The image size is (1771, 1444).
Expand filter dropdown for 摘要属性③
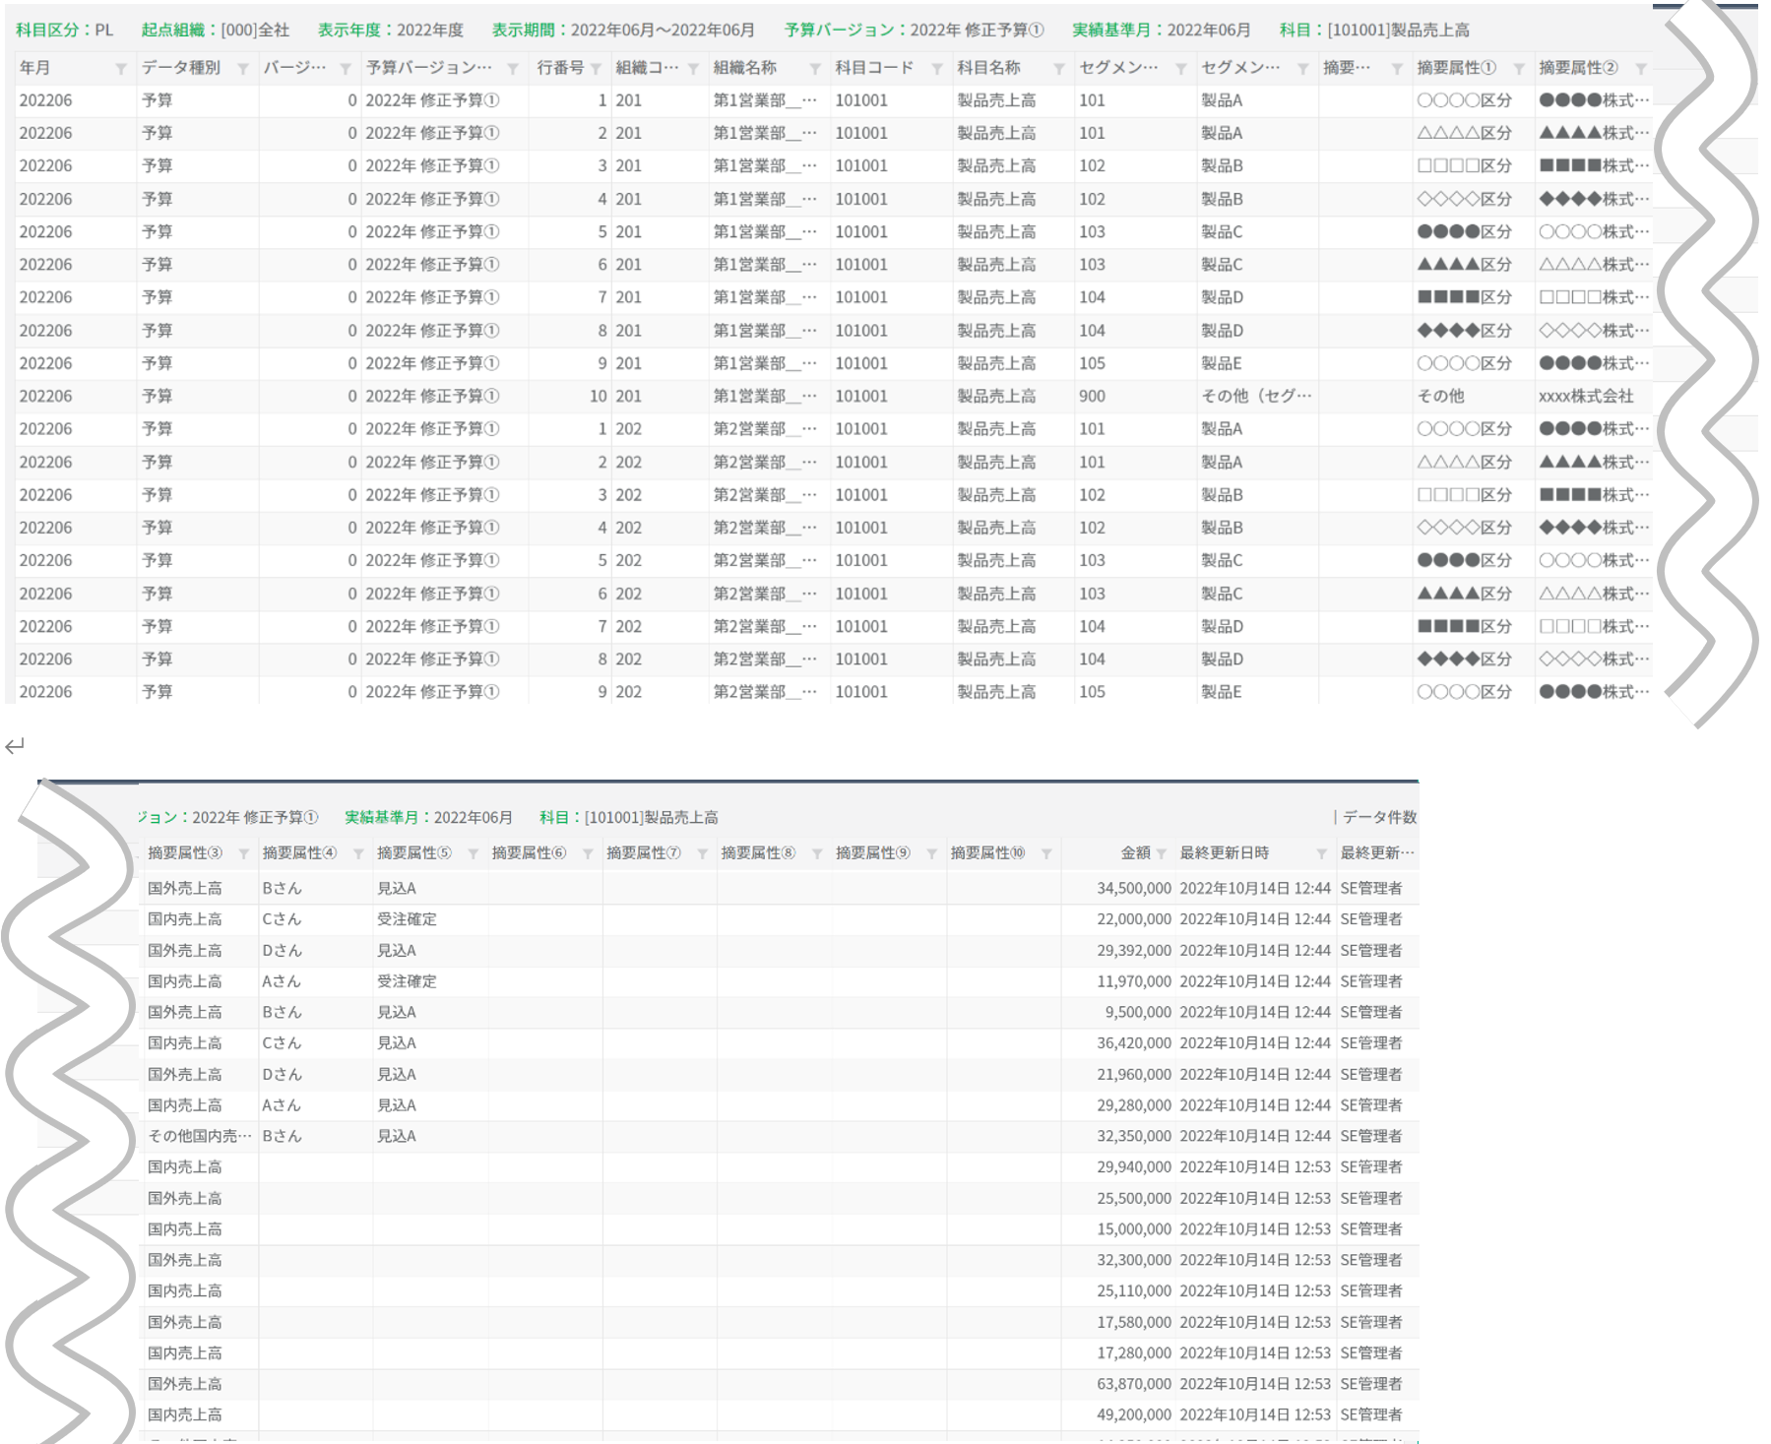tap(243, 853)
